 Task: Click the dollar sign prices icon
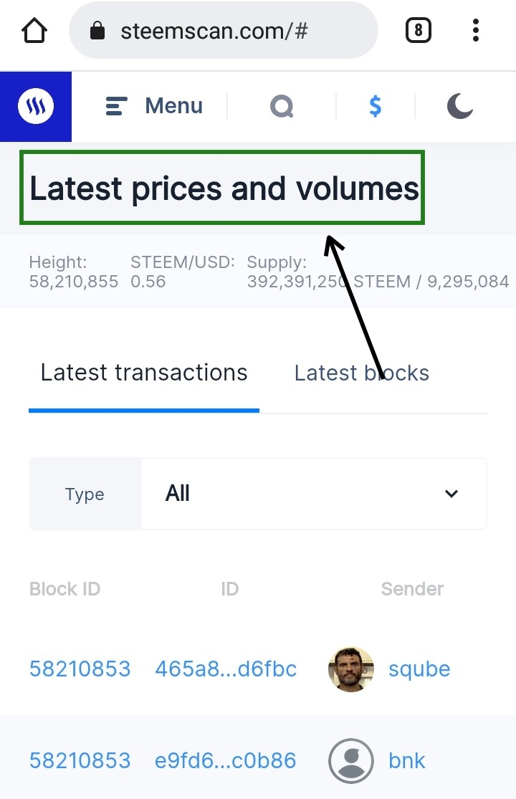375,107
